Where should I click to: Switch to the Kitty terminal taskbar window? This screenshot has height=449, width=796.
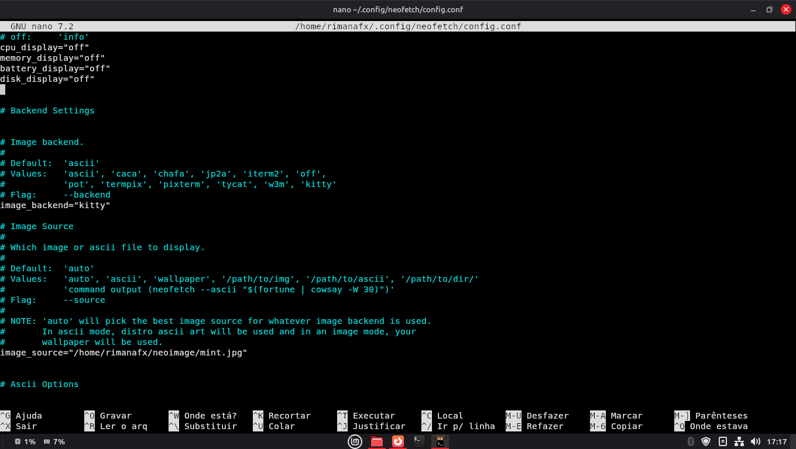[440, 441]
